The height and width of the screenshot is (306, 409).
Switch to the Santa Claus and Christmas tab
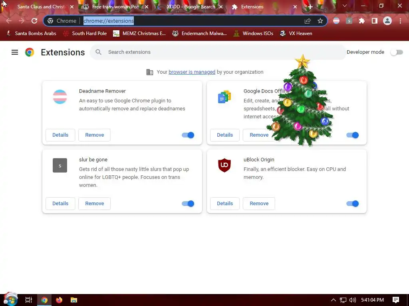tap(39, 7)
